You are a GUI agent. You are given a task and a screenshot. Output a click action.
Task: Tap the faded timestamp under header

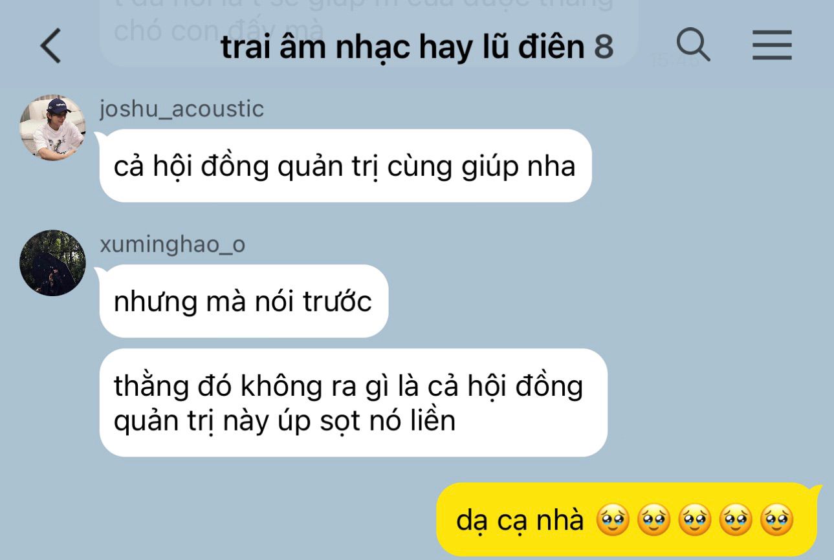point(674,61)
